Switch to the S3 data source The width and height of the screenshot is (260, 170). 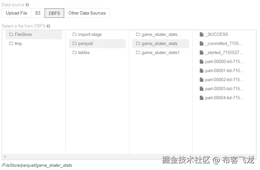coord(38,13)
